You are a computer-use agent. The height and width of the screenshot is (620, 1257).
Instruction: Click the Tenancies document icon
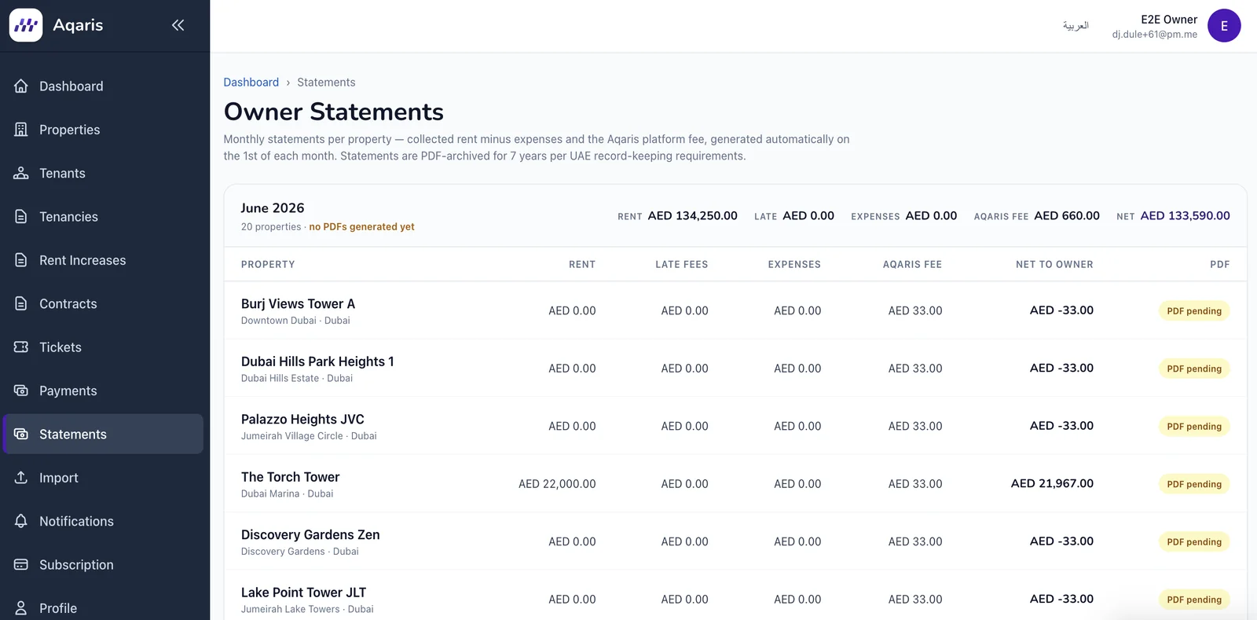21,216
